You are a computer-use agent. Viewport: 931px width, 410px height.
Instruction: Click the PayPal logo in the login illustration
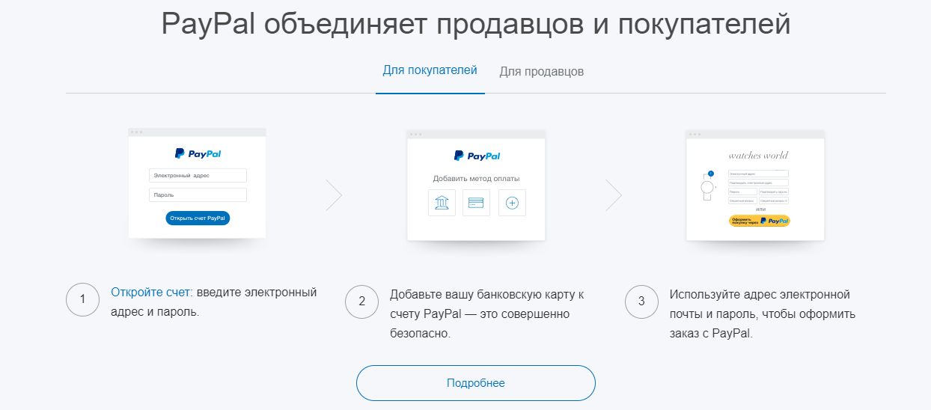coord(198,153)
